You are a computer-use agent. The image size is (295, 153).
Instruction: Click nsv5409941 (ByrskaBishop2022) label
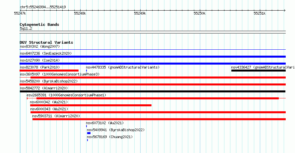click(116, 130)
